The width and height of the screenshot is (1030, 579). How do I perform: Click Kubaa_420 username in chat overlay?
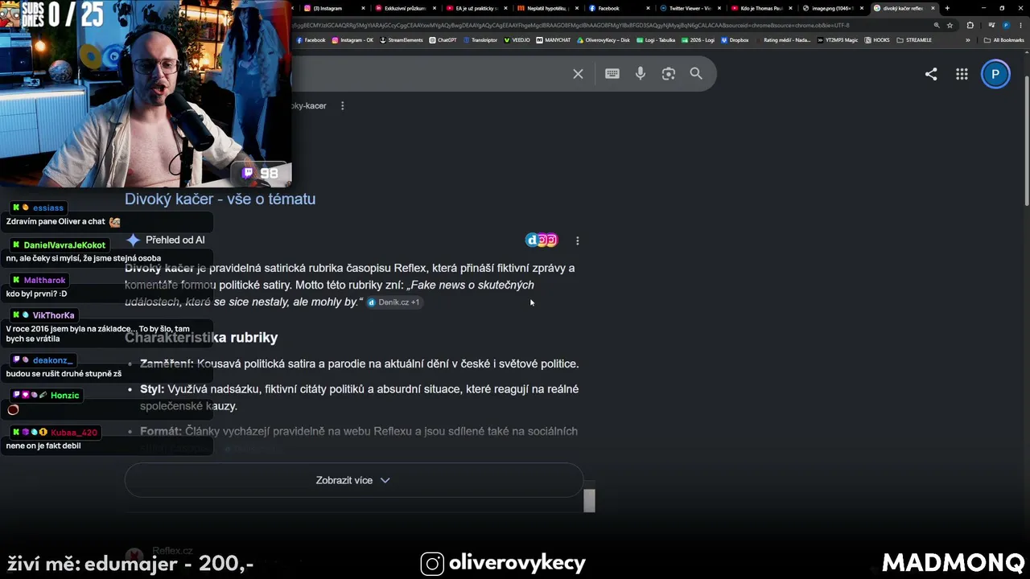pos(74,433)
